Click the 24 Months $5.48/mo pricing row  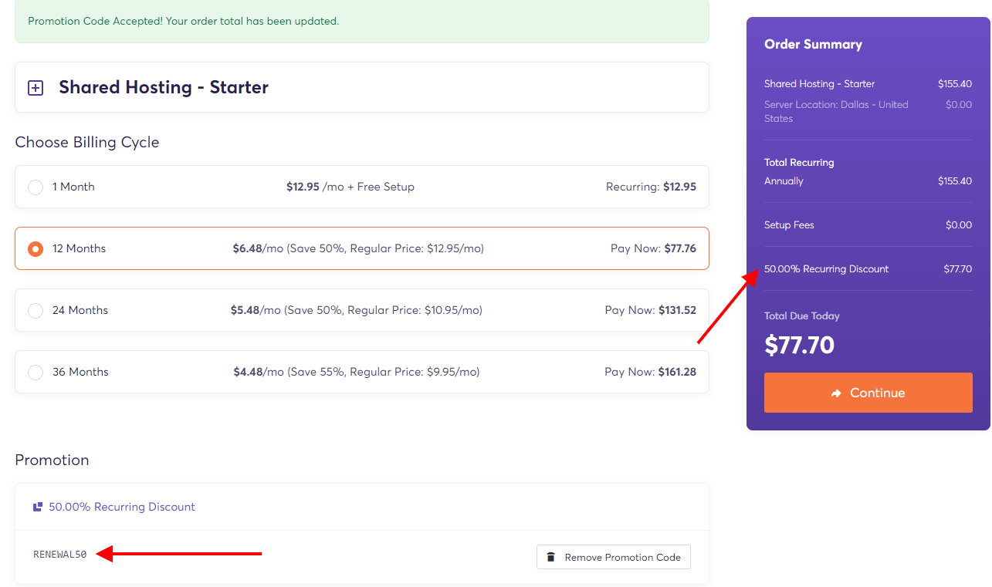[362, 310]
